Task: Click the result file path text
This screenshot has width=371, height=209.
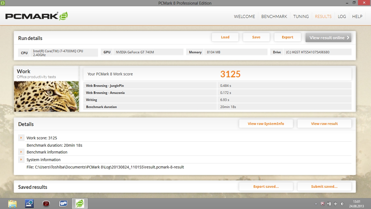Action: [105, 167]
